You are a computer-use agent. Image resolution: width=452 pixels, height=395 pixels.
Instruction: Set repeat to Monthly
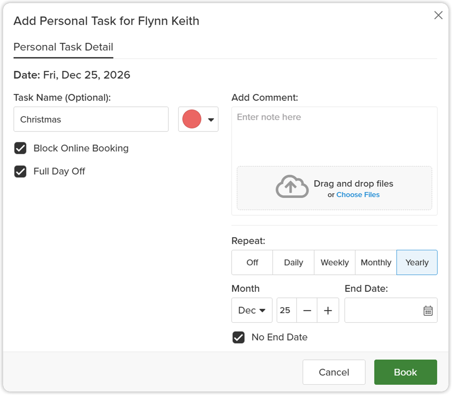[376, 262]
